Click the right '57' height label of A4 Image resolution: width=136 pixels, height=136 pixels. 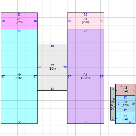point(101,76)
